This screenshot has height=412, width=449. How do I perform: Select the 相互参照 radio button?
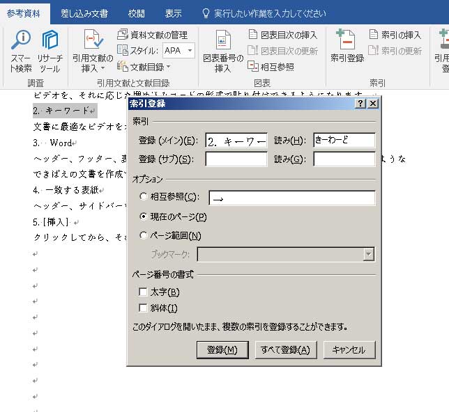pos(144,198)
